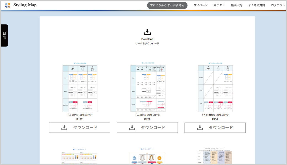Screen dimensions: 287x165
Task: Select the コミュニケーションタイプチェックシート thumbnail
Action: point(215,157)
